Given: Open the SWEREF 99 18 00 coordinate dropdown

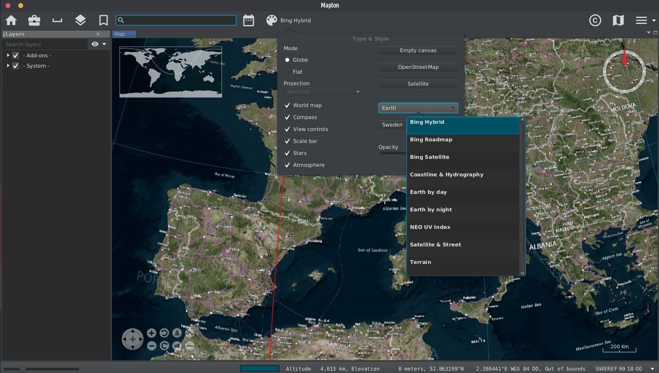Looking at the screenshot, I should [x=624, y=369].
